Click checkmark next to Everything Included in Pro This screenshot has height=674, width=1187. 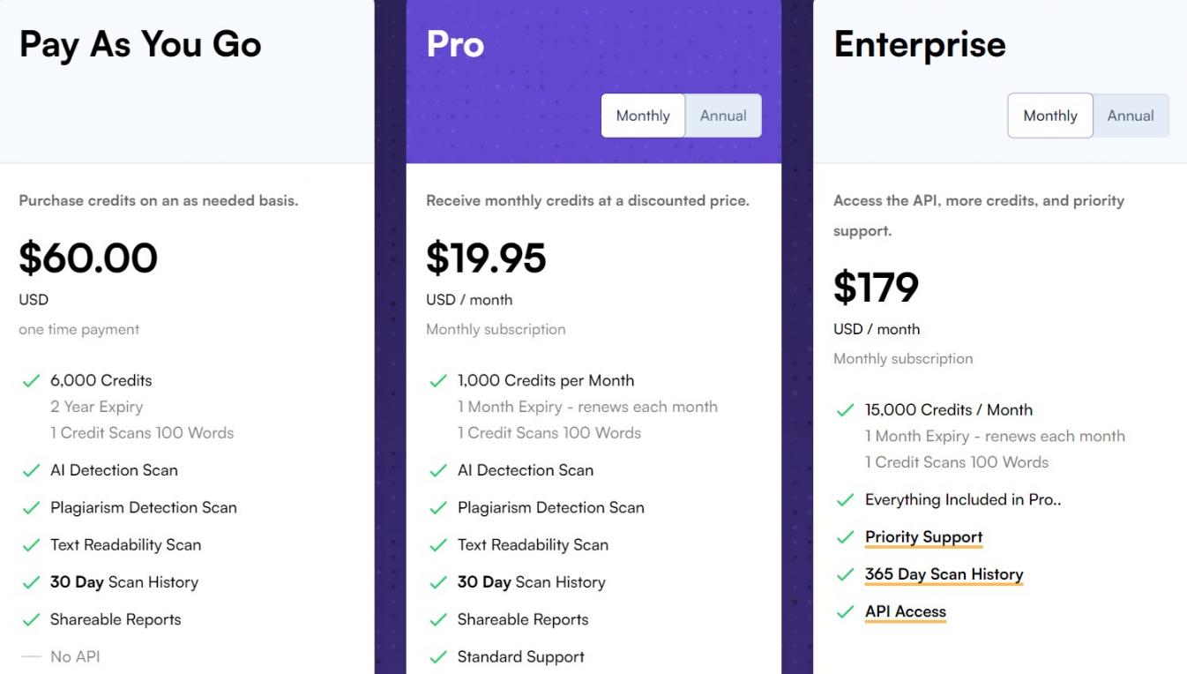click(846, 500)
